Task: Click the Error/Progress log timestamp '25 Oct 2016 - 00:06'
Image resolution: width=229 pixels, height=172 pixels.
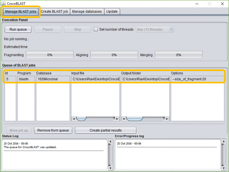Action: tap(129, 143)
